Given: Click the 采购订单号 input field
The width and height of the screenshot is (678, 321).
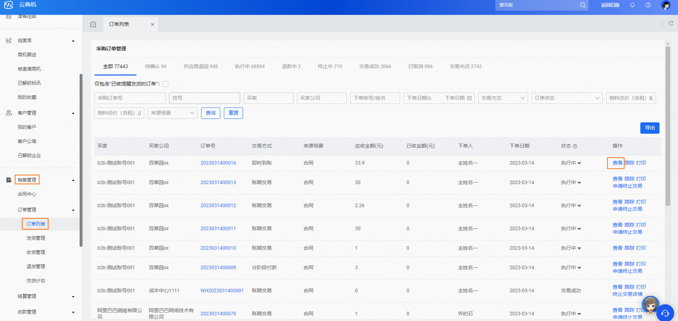Looking at the screenshot, I should 130,98.
